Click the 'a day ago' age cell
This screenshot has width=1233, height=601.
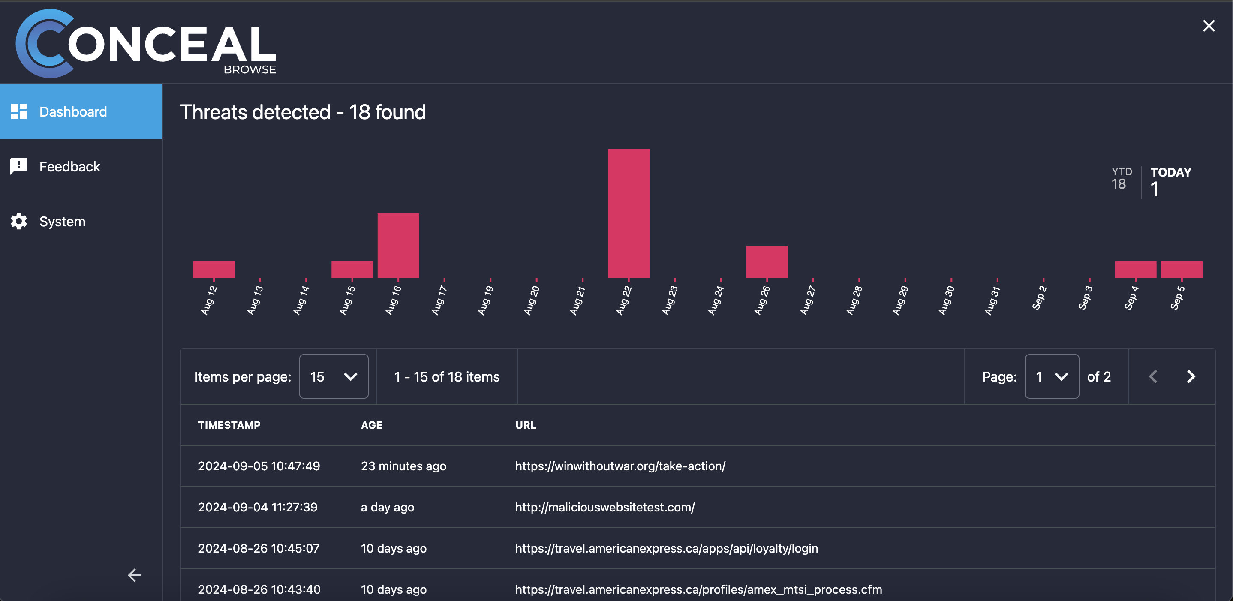[x=388, y=507]
